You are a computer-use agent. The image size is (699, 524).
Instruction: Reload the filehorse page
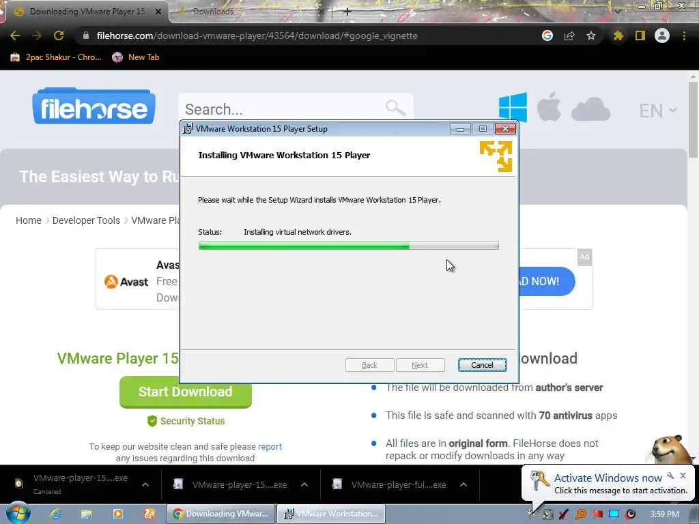(x=59, y=35)
